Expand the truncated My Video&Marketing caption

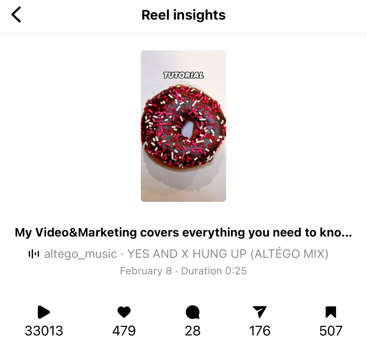click(x=183, y=233)
